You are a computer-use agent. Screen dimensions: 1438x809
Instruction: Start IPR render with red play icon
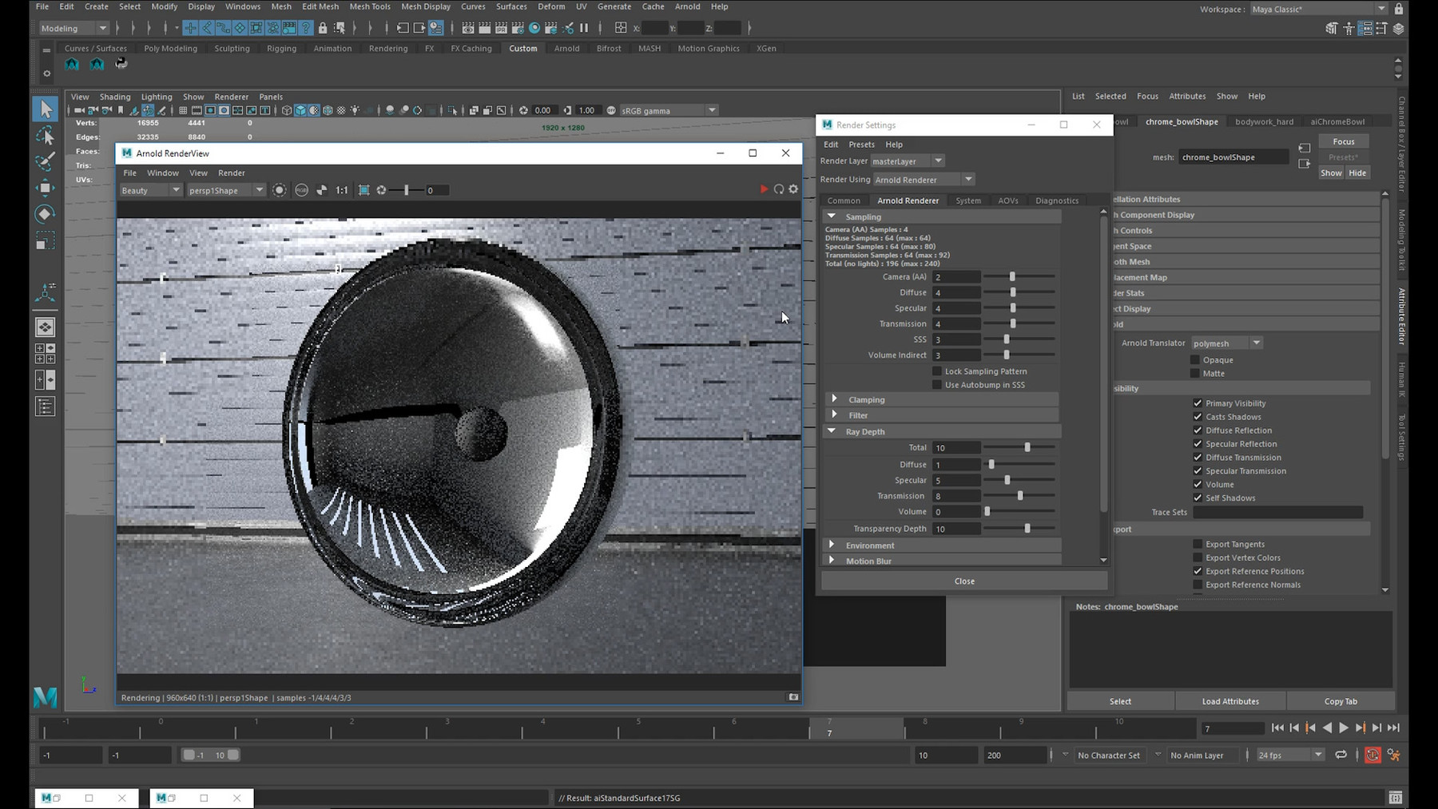[764, 189]
